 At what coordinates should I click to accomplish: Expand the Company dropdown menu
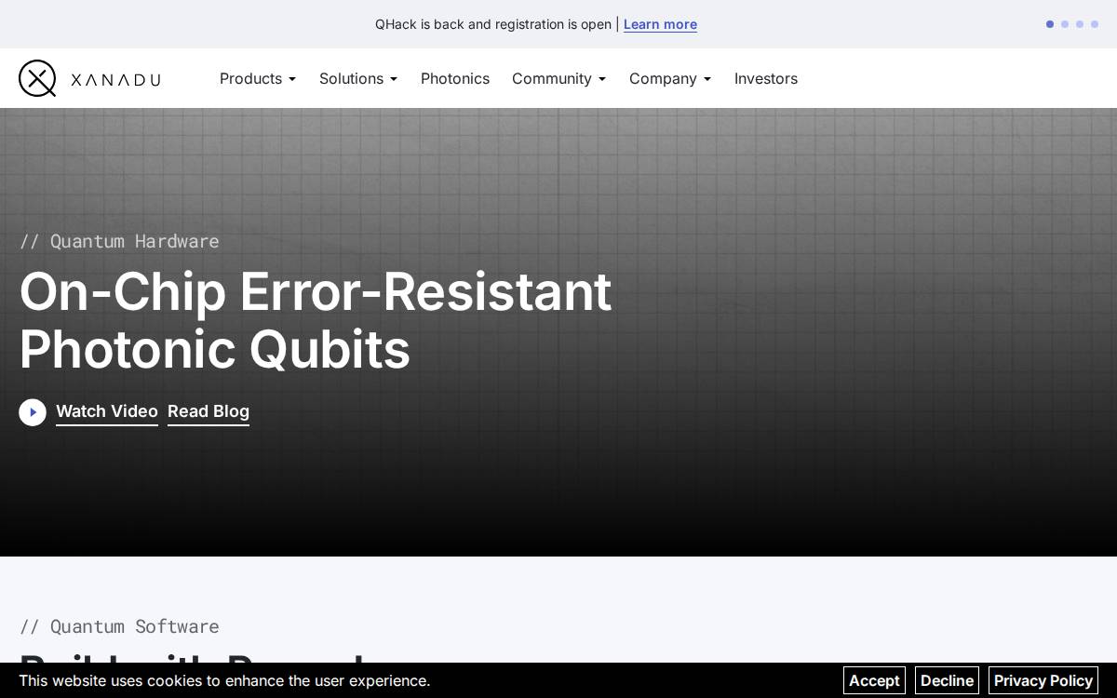click(x=670, y=78)
